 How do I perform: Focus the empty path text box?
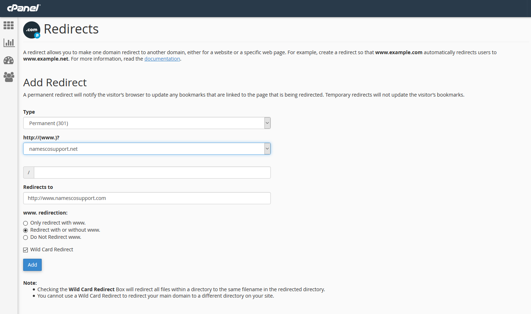click(x=152, y=173)
